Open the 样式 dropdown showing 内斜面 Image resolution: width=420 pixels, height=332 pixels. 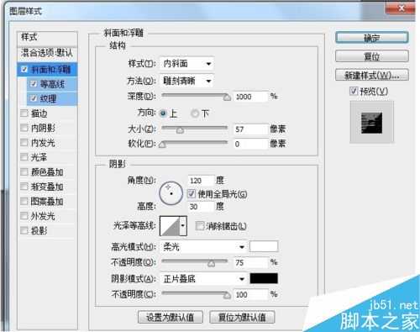[x=186, y=64]
